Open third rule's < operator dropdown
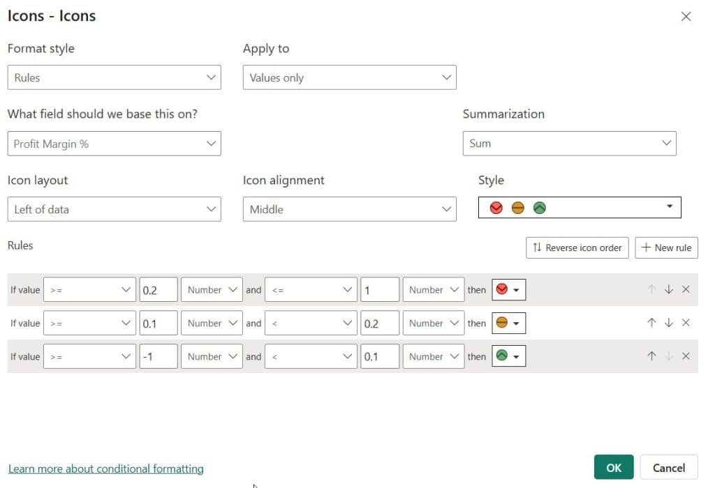The image size is (715, 488). pyautogui.click(x=311, y=356)
